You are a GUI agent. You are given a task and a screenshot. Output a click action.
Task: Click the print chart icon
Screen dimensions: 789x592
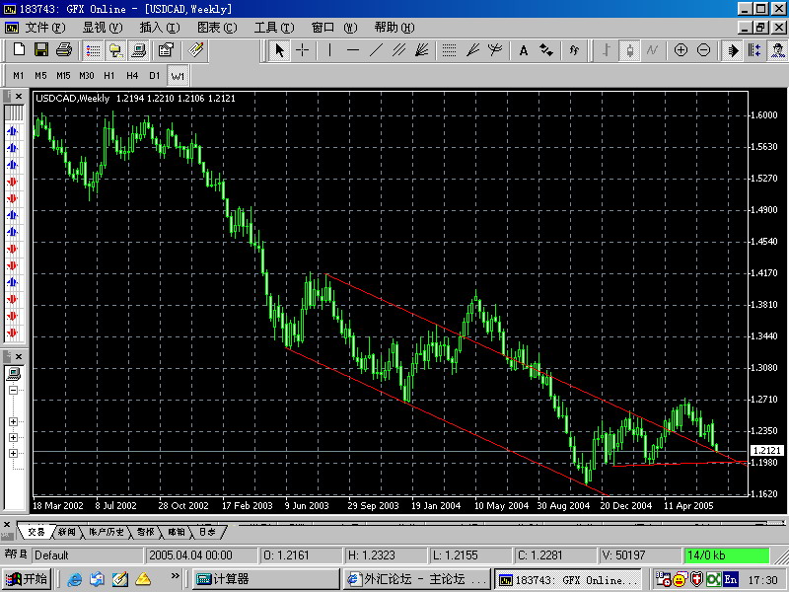tap(63, 50)
